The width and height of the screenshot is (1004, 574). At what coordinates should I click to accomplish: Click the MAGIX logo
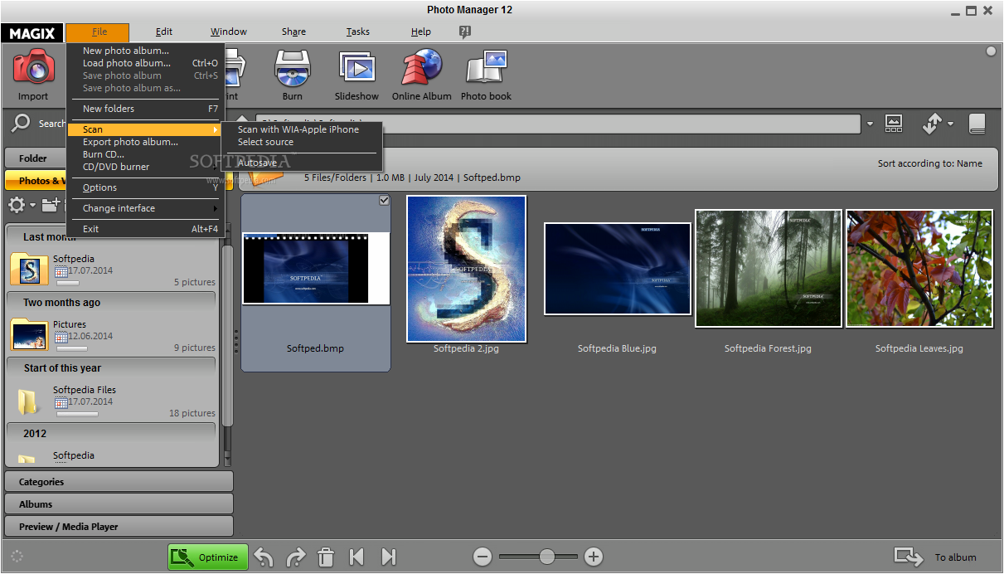32,33
